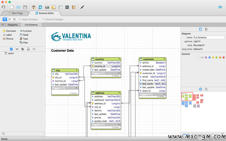Open the monitor graph toolbar icon
The height and width of the screenshot is (141, 226).
click(67, 7)
